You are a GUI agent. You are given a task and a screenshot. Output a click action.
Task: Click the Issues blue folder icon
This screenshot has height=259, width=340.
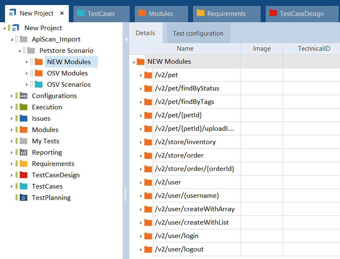(24, 118)
